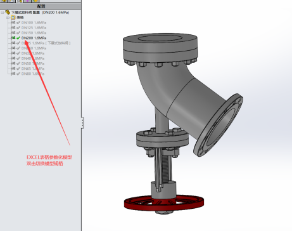Select DN100 1.6MPa configuration text
The width and height of the screenshot is (292, 231).
(x=34, y=22)
